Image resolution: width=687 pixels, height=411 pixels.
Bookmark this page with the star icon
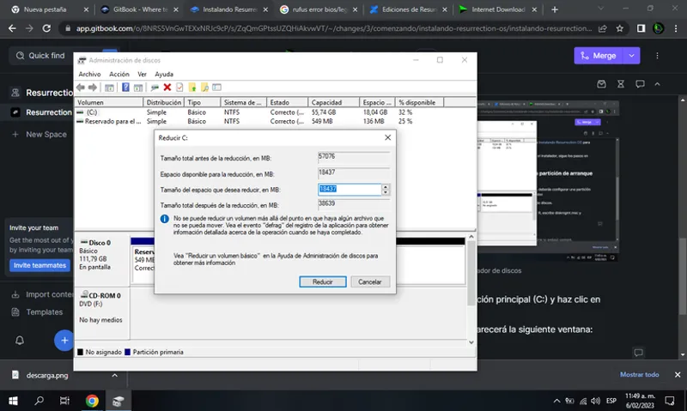pyautogui.click(x=620, y=27)
